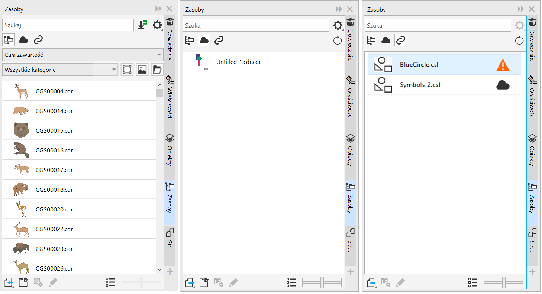Open the Dowiedz się tab beside the BlueCircle.csl list
The image size is (542, 294).
pyautogui.click(x=532, y=39)
